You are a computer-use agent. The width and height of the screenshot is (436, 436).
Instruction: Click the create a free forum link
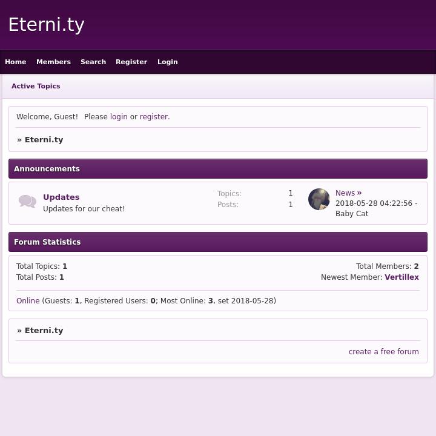[x=383, y=352]
